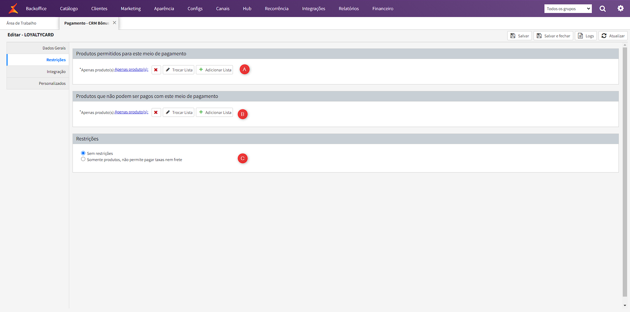Screen dimensions: 630x312
Task: Click Salvar e fechar button
Action: tap(553, 36)
